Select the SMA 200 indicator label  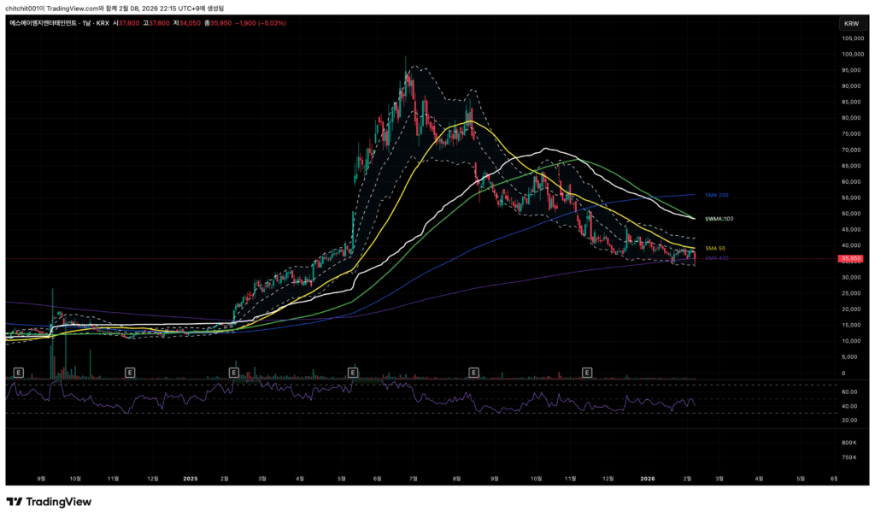coord(716,195)
